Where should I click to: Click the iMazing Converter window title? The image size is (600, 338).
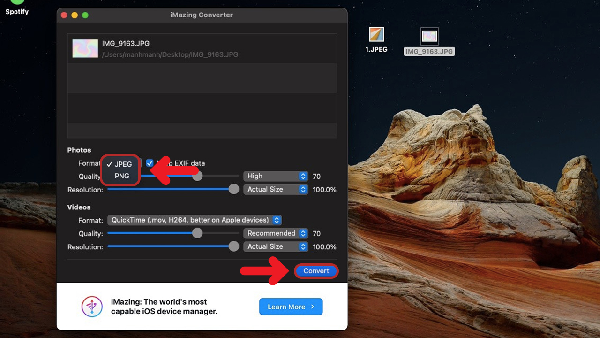pyautogui.click(x=202, y=15)
